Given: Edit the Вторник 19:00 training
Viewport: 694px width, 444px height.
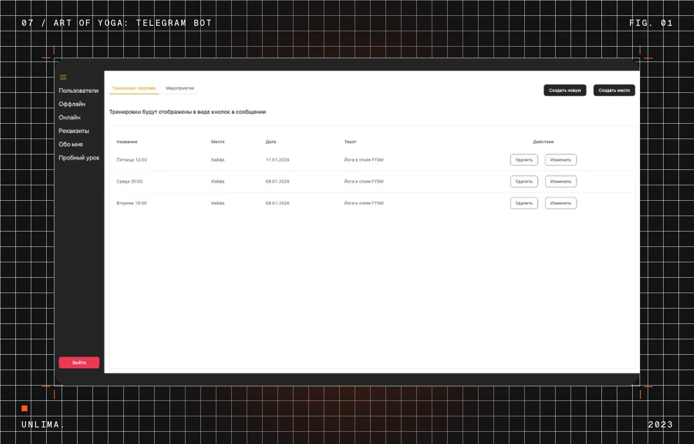Looking at the screenshot, I should 561,203.
